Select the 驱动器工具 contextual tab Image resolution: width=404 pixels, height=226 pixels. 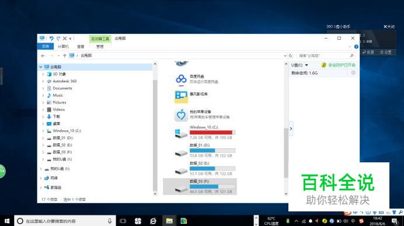click(100, 39)
